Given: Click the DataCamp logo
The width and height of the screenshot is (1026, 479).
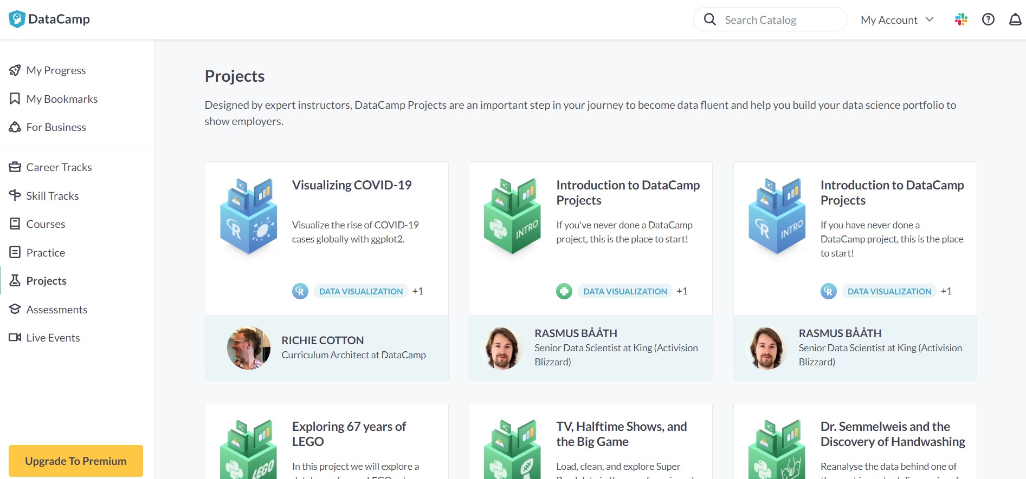Looking at the screenshot, I should click(x=49, y=19).
